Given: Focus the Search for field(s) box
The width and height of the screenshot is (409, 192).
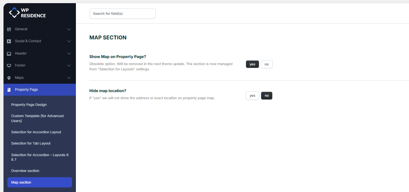Looking at the screenshot, I should click(123, 14).
